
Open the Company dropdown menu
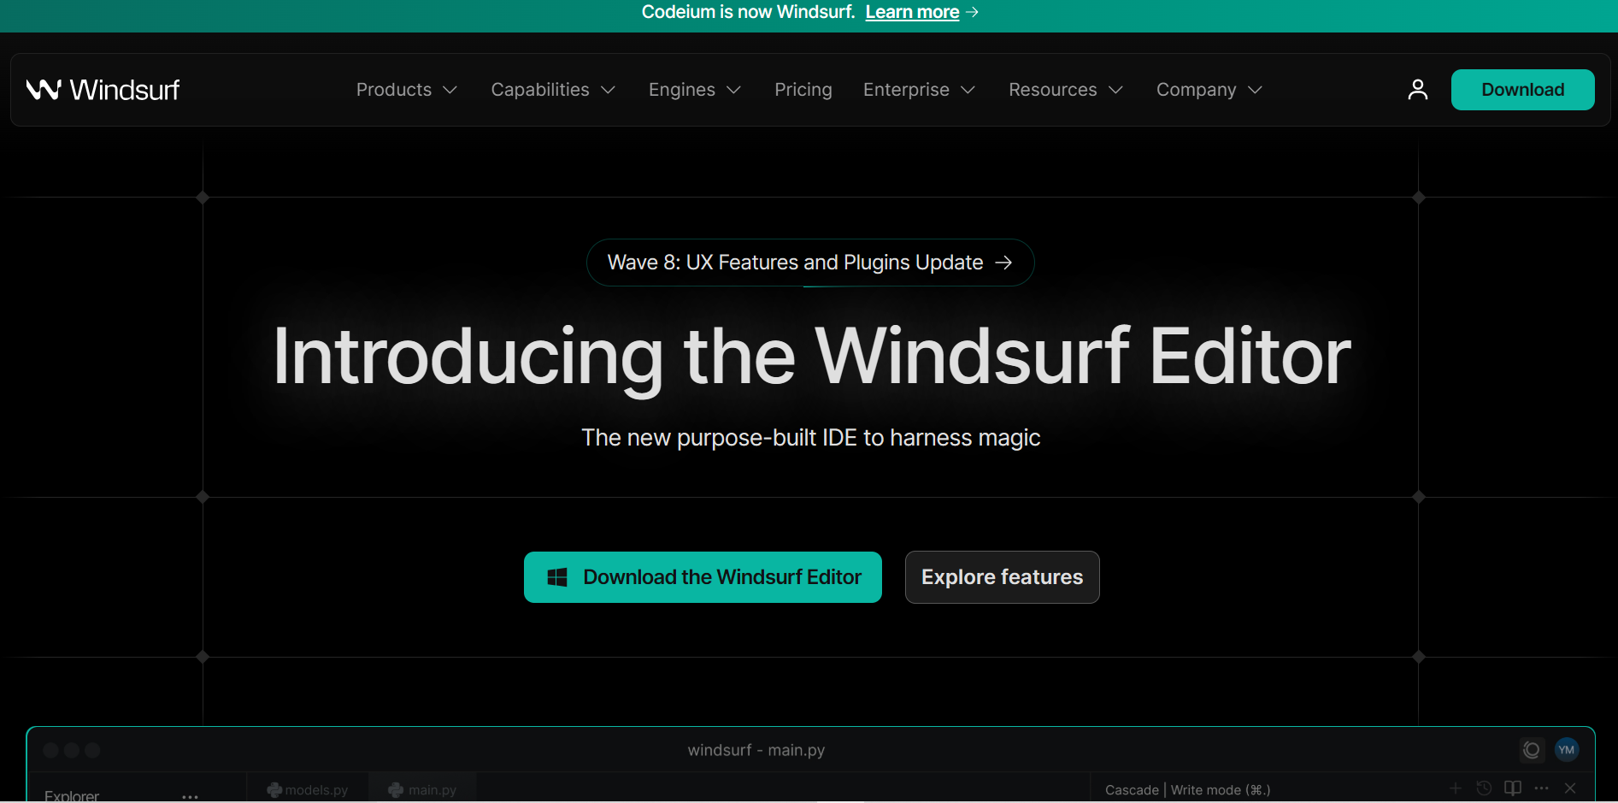point(1209,90)
